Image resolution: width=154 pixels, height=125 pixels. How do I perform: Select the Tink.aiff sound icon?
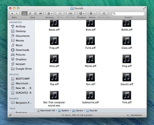[127, 95]
